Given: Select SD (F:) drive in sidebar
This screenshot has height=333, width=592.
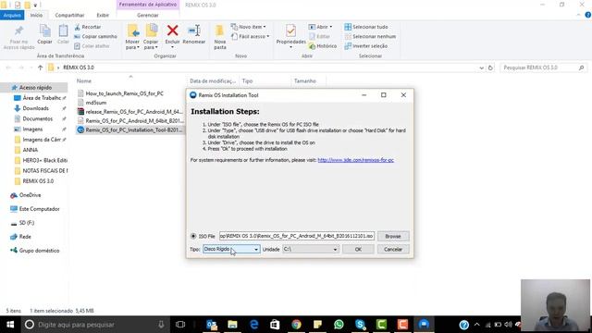Looking at the screenshot, I should coord(27,223).
